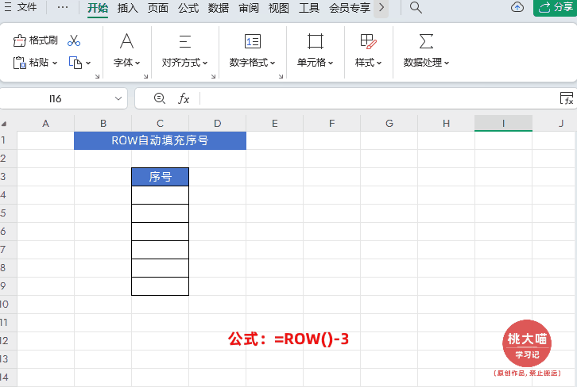Viewport: 577px width, 387px height.
Task: Expand the 单元格 dropdown
Action: click(316, 63)
